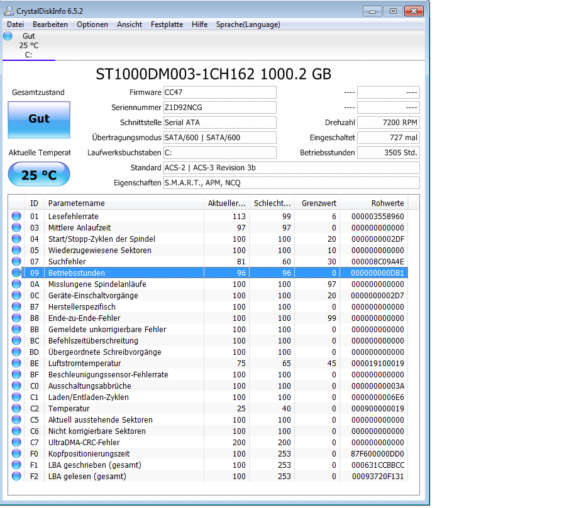Click the status orb for UltraDMA-CRC-Fehler
This screenshot has width=574, height=508.
click(16, 442)
